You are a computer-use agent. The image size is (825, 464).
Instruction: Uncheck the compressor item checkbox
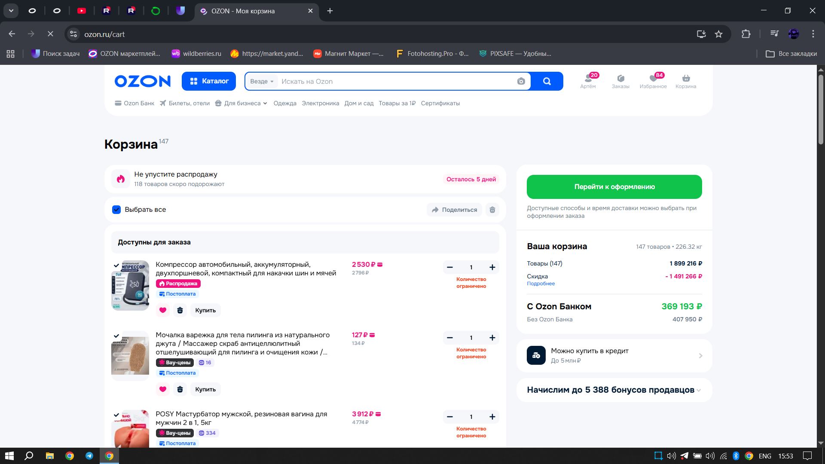pyautogui.click(x=116, y=266)
